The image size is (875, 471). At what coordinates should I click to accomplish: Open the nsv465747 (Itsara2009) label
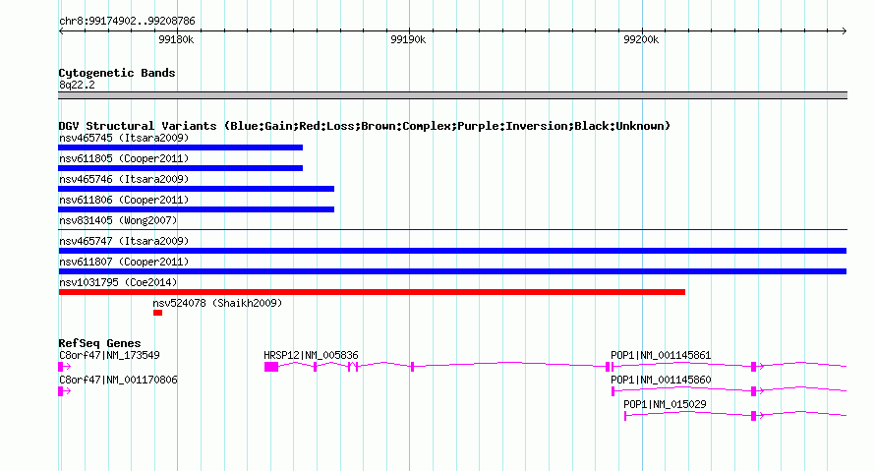[x=124, y=241]
